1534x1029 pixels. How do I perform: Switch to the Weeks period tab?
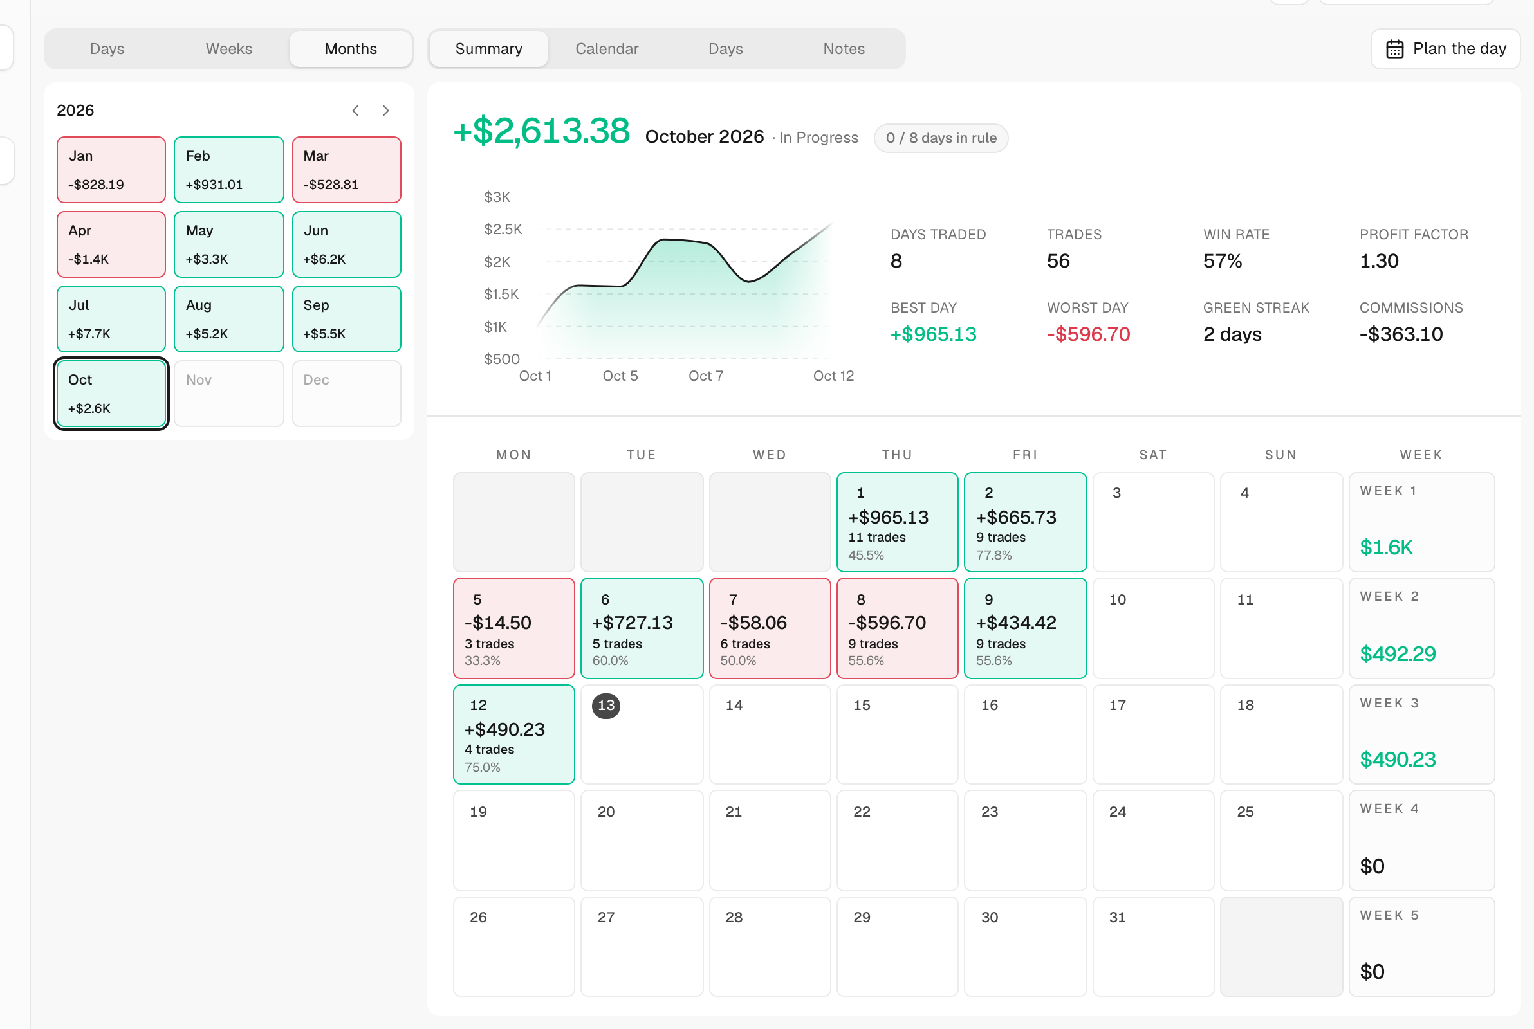tap(228, 50)
